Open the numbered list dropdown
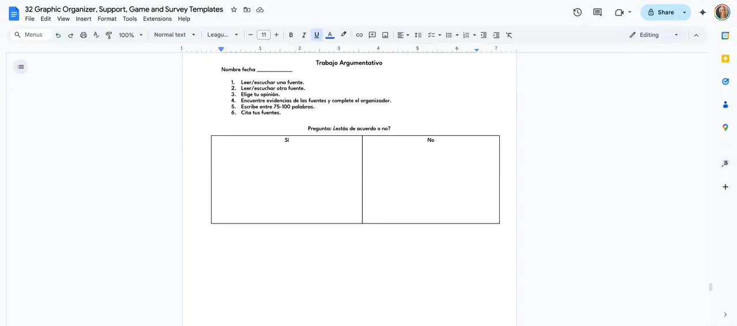 pyautogui.click(x=469, y=35)
